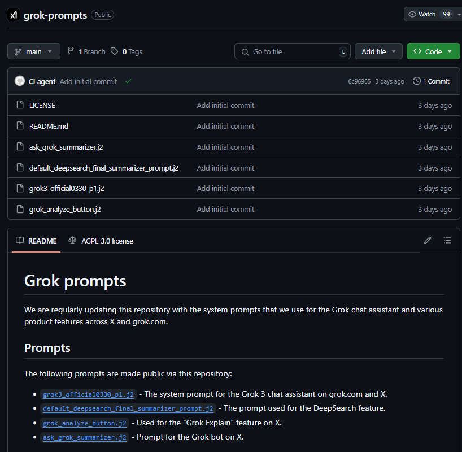Click the book icon on the README tab
Image resolution: width=462 pixels, height=452 pixels.
point(20,240)
